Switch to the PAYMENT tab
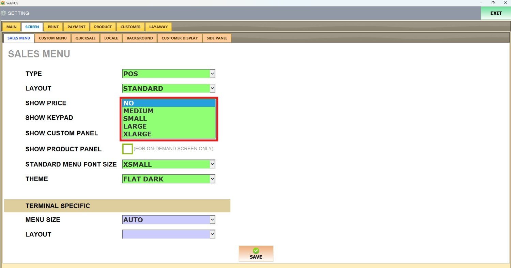 coord(76,27)
